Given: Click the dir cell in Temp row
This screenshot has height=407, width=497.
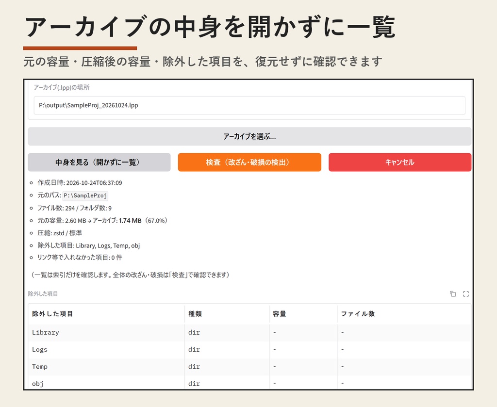Looking at the screenshot, I should (x=227, y=367).
